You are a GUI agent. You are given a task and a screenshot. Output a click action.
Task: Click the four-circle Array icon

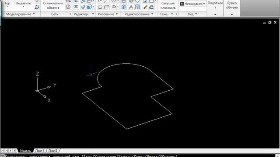tap(123, 7)
